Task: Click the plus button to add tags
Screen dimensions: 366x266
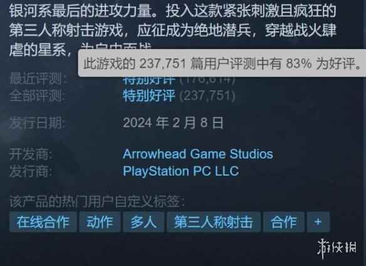Action: tap(318, 222)
